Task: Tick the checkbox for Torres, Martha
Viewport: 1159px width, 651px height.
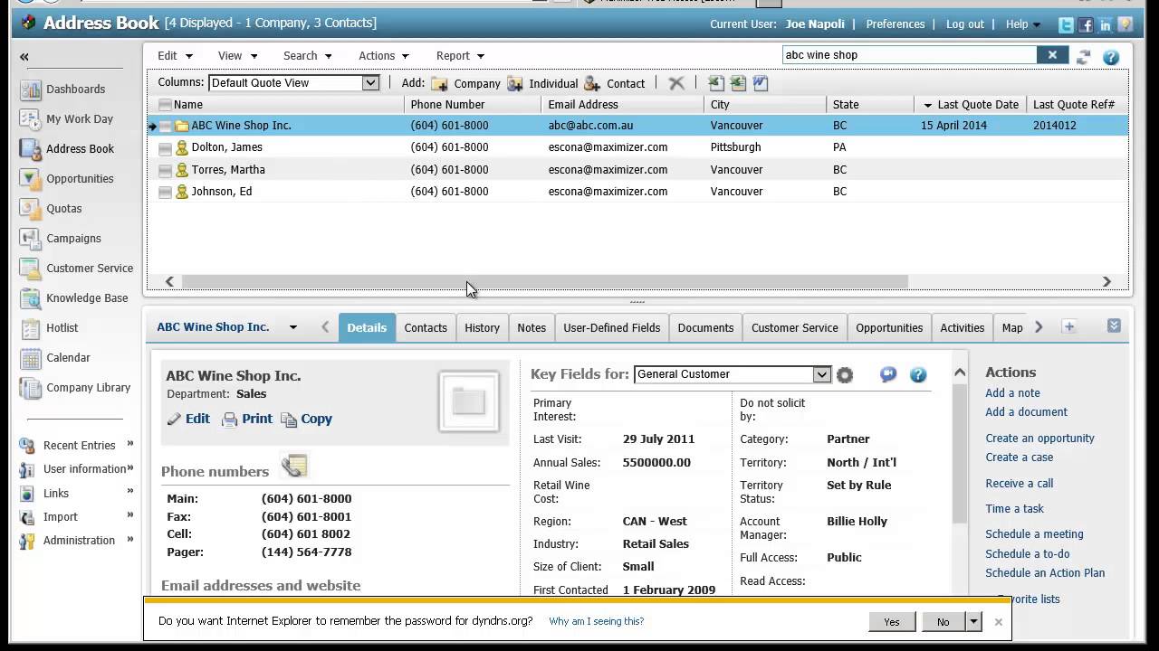Action: click(165, 170)
